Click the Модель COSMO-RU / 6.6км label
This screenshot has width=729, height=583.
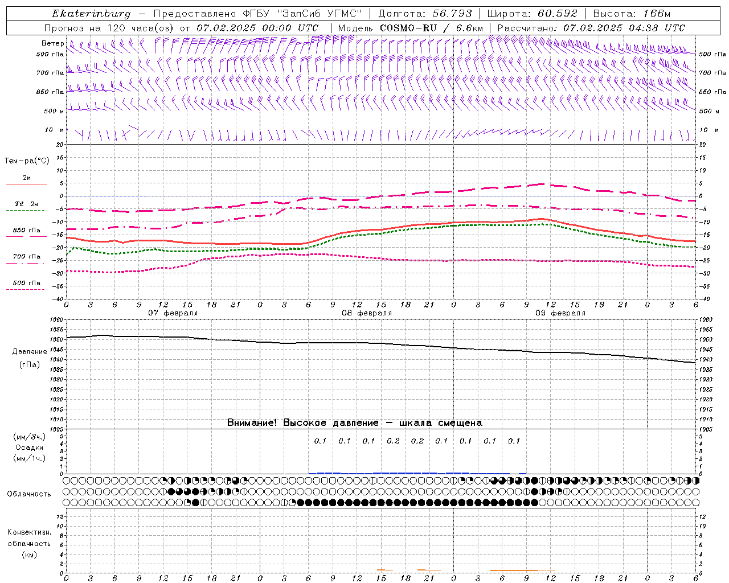[411, 28]
